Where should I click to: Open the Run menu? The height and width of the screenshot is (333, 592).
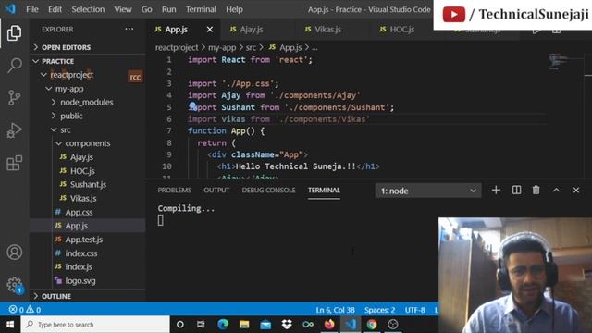click(168, 9)
